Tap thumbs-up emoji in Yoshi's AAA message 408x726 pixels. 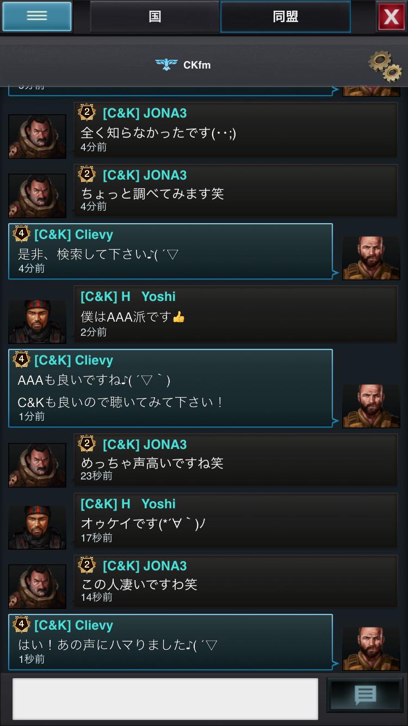tap(178, 317)
